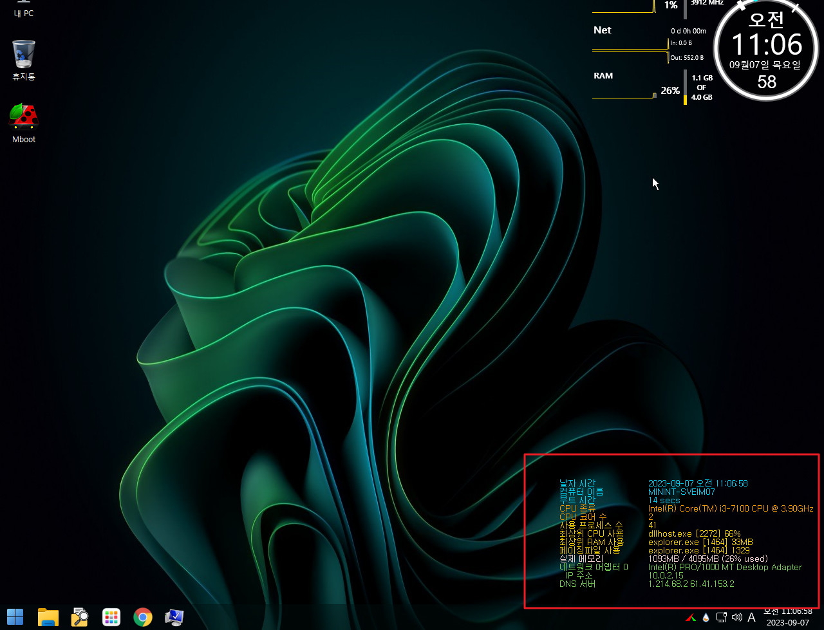Open File Explorer from the taskbar
824x630 pixels.
coord(48,617)
